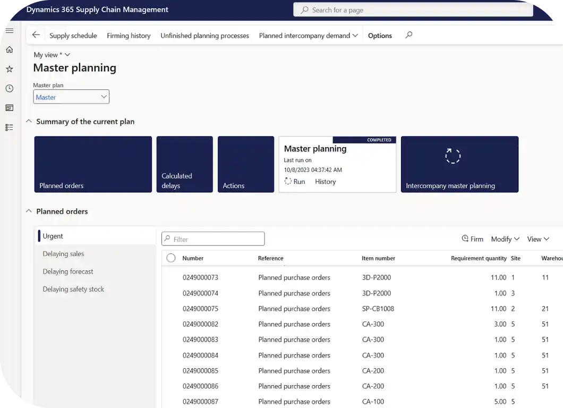Open the Home page from the sidebar

click(x=9, y=49)
